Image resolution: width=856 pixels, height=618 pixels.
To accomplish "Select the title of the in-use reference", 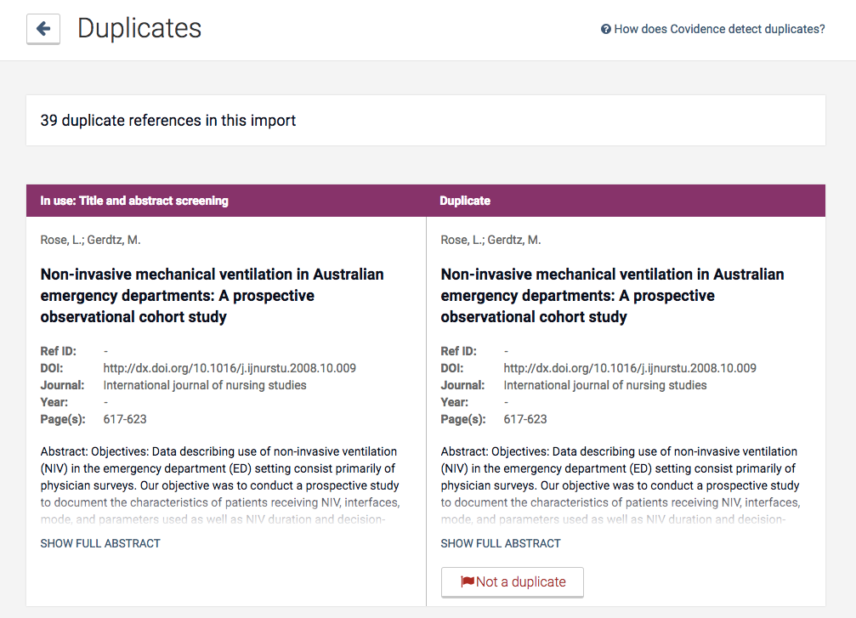I will click(213, 296).
